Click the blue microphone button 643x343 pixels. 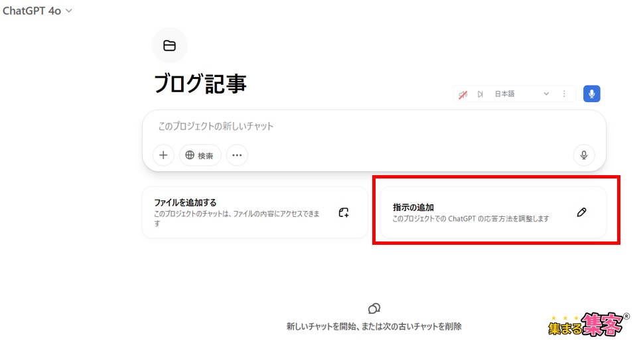point(592,94)
